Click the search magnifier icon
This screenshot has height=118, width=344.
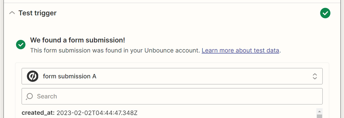pos(30,97)
